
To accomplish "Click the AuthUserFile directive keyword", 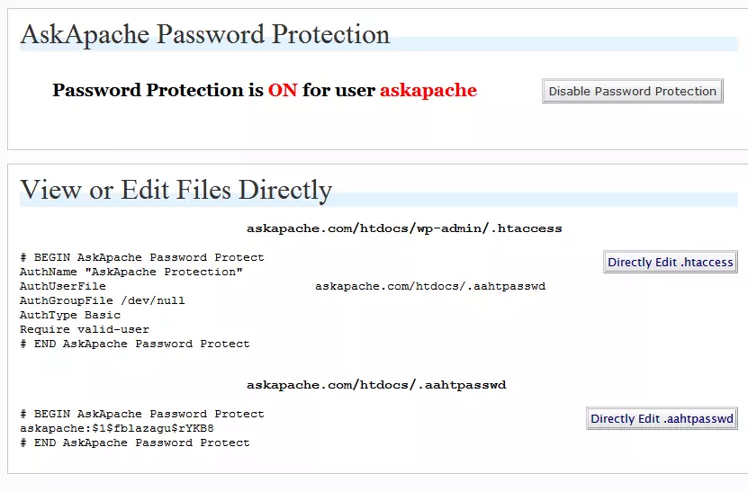I will [63, 286].
